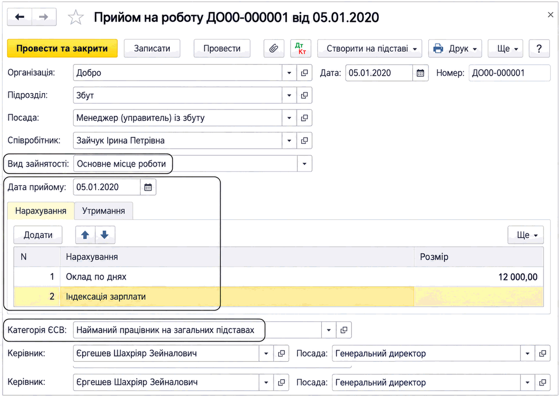Switch to Нарахування tab
This screenshot has height=400, width=560.
pos(41,211)
